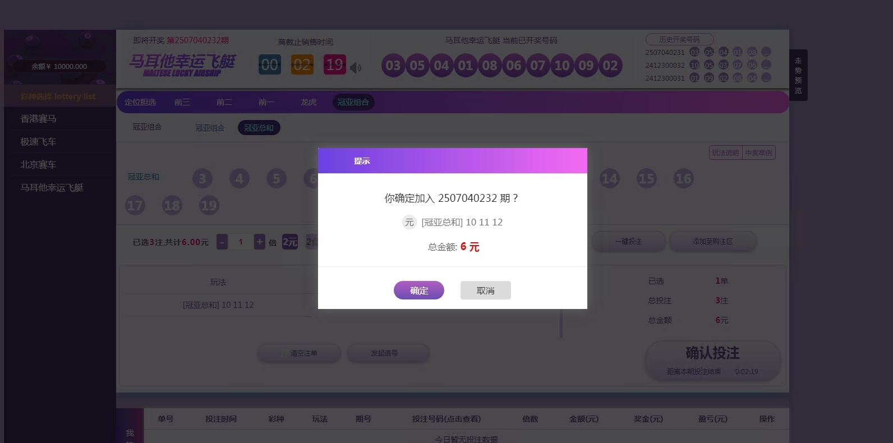Choose 香港赛马 from lottery list

pyautogui.click(x=39, y=119)
